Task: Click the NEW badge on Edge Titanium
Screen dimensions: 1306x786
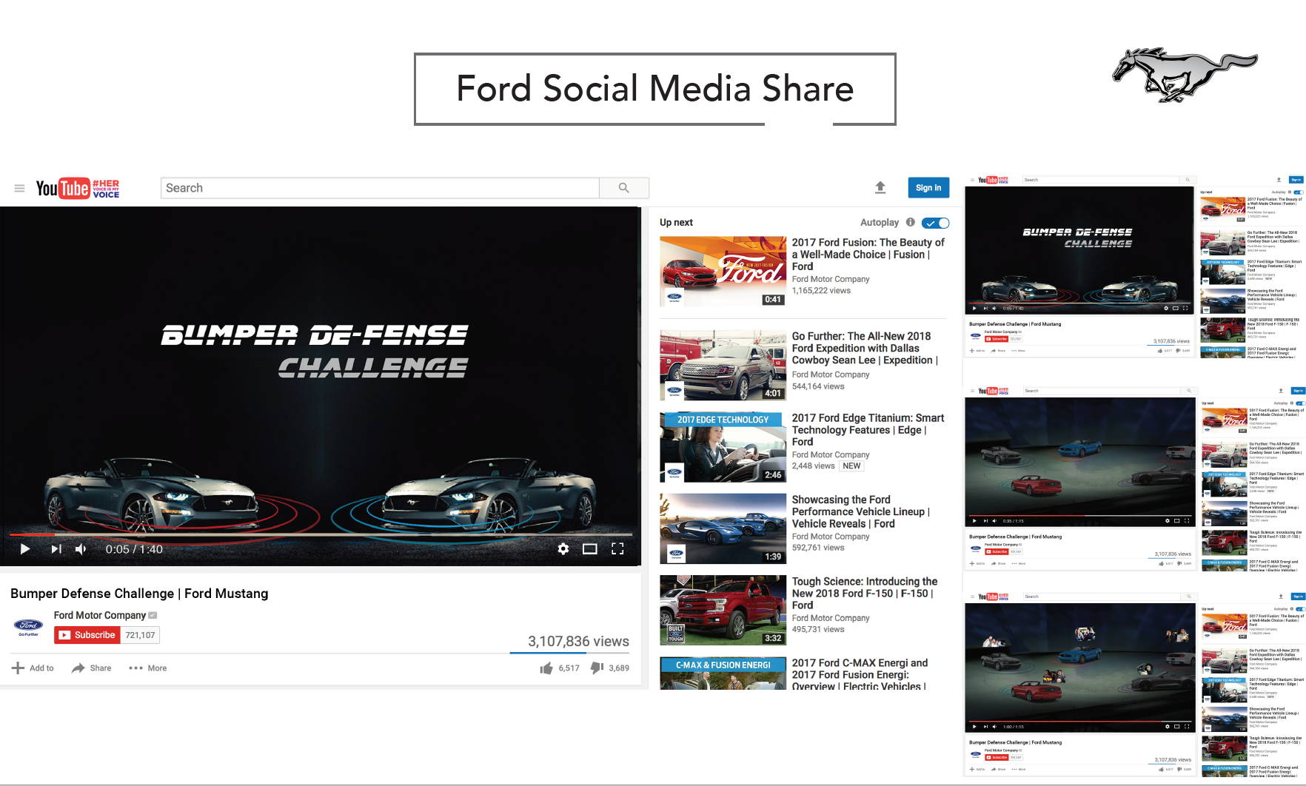Action: (851, 466)
